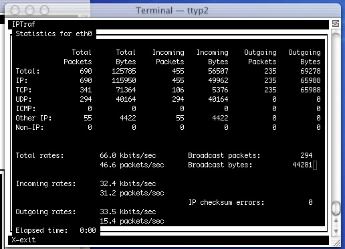Click the 33.5 kbits/sec outgoing rate

[x=128, y=212]
